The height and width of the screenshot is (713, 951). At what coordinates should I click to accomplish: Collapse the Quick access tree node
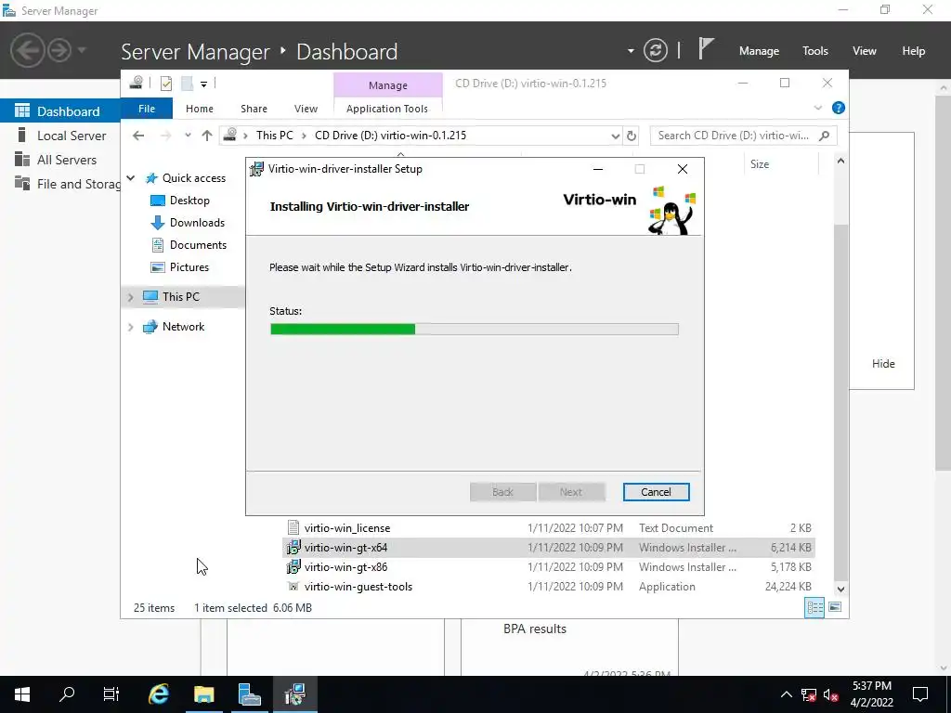[x=130, y=177]
